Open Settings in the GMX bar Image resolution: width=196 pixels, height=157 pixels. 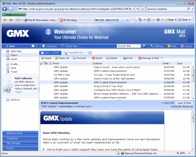point(156,46)
